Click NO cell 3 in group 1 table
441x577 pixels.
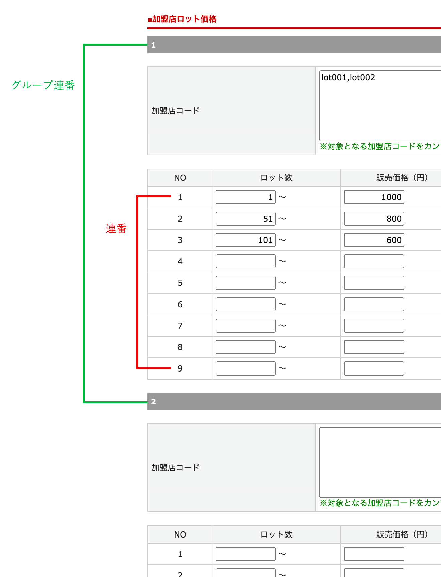pos(180,240)
